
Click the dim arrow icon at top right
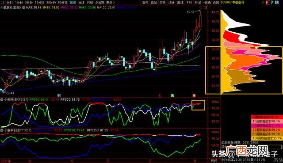coord(264,3)
